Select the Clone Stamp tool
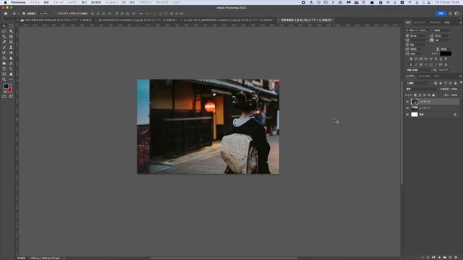 tap(11, 47)
